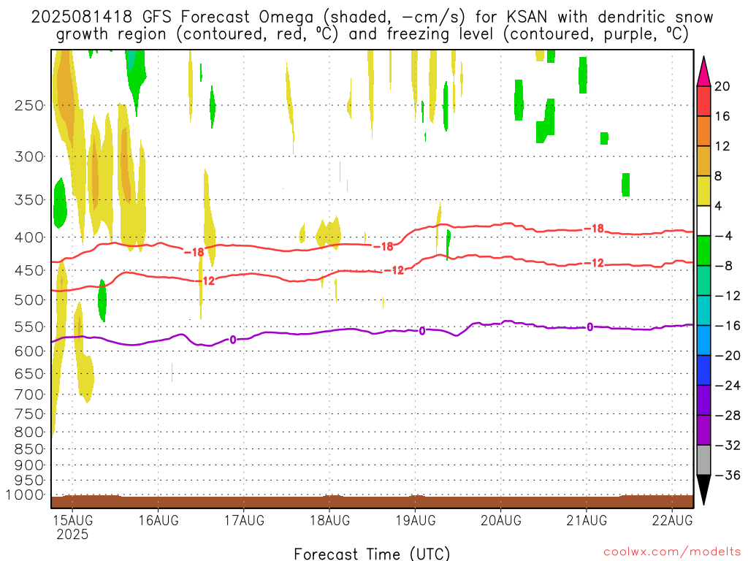
Task: Click the 450 pressure level label
Action: pyautogui.click(x=29, y=270)
